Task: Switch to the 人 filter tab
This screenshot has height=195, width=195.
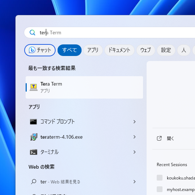Action: pyautogui.click(x=184, y=50)
